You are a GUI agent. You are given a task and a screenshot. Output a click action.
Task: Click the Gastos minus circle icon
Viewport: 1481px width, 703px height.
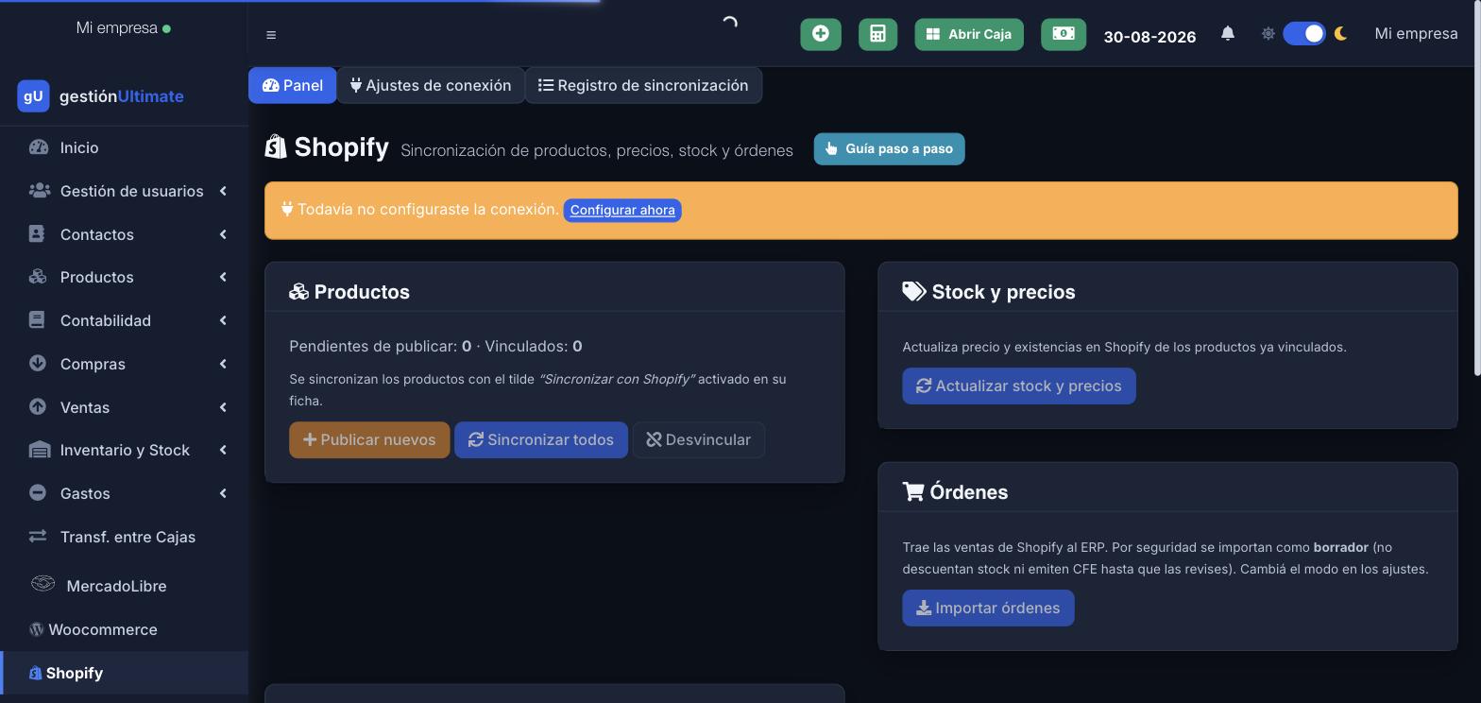pyautogui.click(x=38, y=492)
